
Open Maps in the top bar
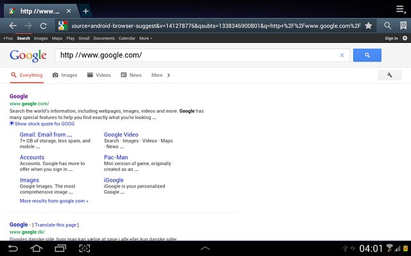(57, 38)
